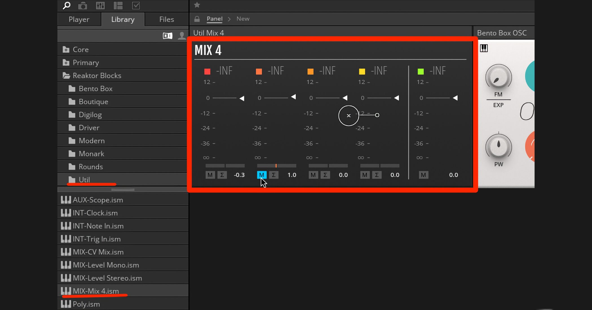592x310 pixels.
Task: Open the Rounds folder
Action: click(x=122, y=166)
